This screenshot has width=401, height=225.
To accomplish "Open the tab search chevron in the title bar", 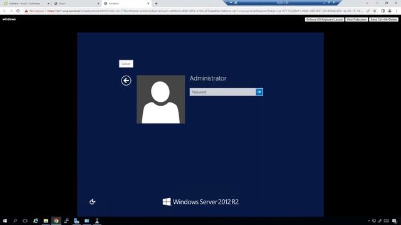I will (x=368, y=3).
